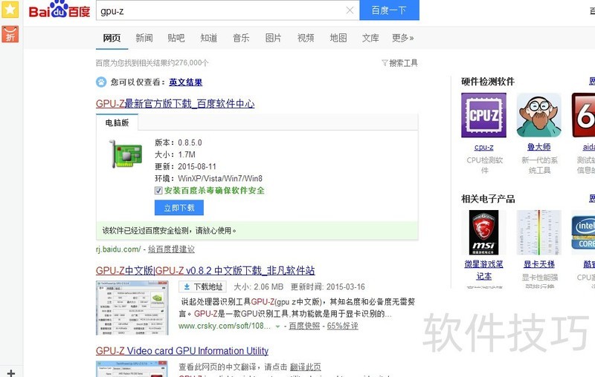Open the 知道 tab
The height and width of the screenshot is (377, 595).
(x=209, y=38)
